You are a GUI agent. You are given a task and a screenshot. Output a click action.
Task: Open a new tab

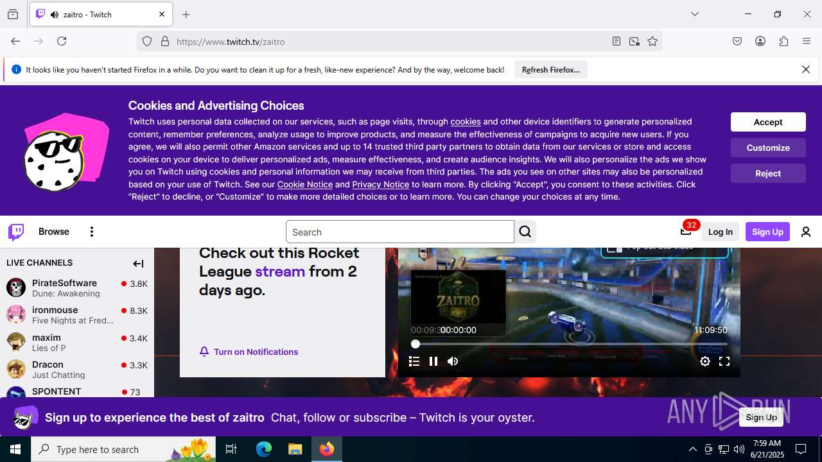coord(186,14)
